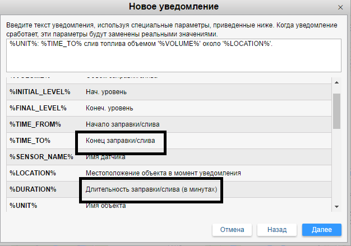Choose the %TIME_FROM% parameter
The width and height of the screenshot is (351, 246).
pos(35,124)
